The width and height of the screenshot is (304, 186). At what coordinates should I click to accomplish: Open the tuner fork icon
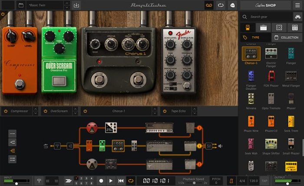click(x=39, y=181)
